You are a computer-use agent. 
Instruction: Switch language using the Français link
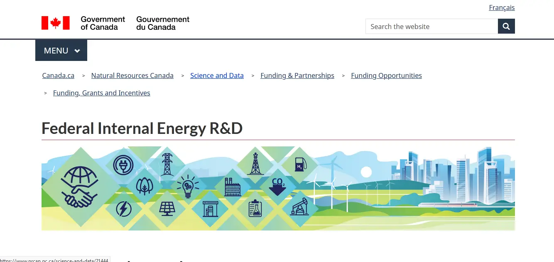501,7
